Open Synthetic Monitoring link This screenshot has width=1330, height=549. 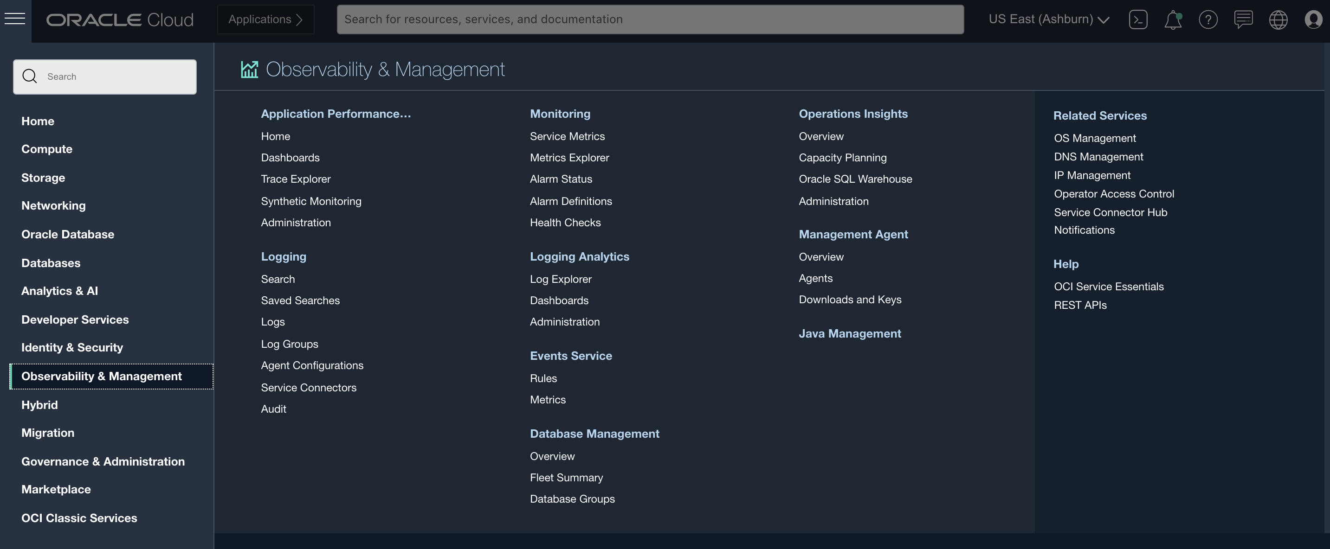click(311, 201)
